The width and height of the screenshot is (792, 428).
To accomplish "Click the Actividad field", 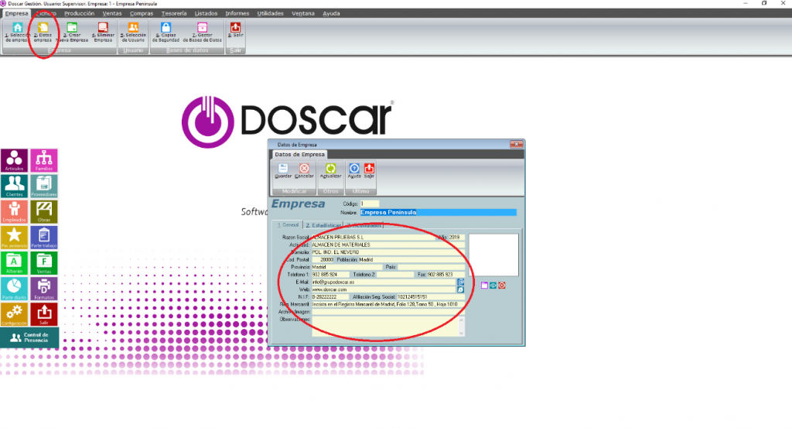I will [388, 245].
